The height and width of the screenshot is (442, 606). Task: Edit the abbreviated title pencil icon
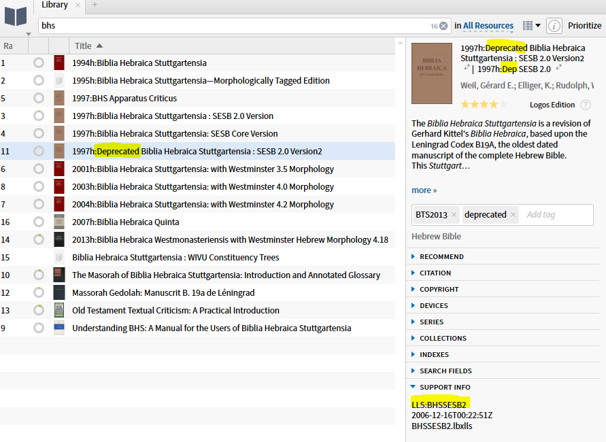pos(559,67)
